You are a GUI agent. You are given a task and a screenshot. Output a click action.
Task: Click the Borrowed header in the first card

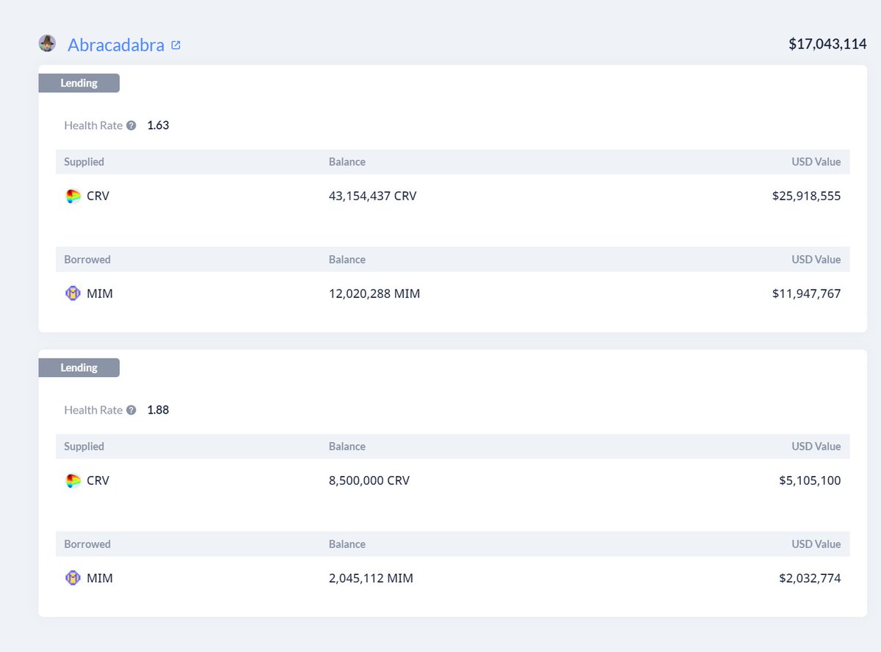coord(87,260)
